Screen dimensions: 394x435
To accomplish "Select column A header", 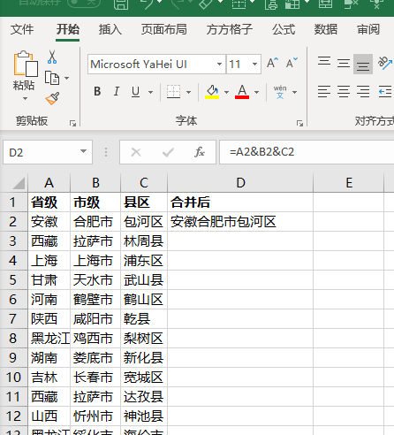I will (49, 183).
